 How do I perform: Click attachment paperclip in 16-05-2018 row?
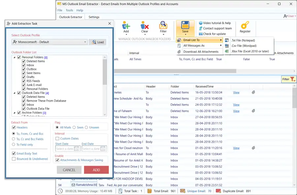click(253, 92)
